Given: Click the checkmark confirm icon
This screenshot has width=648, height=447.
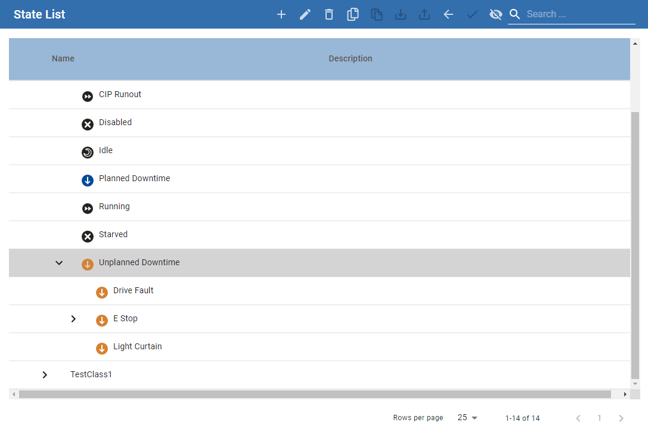Looking at the screenshot, I should 472,14.
